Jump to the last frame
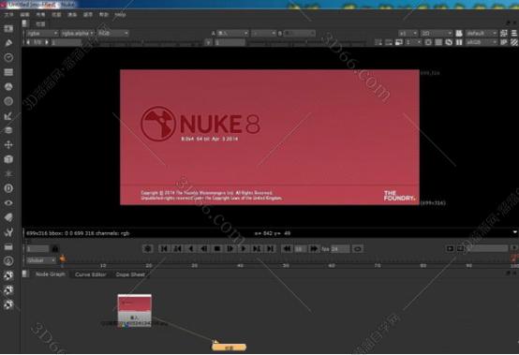 271,248
